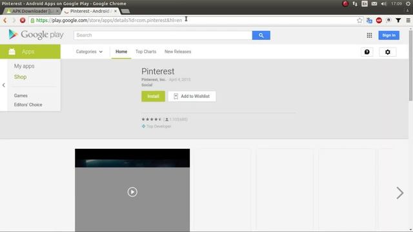Open the help question mark icon

367,52
